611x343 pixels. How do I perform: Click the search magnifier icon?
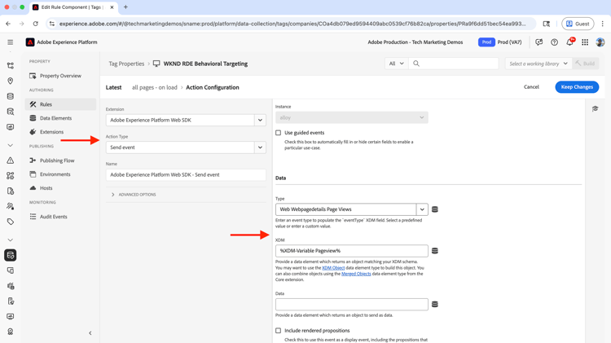[x=416, y=64]
